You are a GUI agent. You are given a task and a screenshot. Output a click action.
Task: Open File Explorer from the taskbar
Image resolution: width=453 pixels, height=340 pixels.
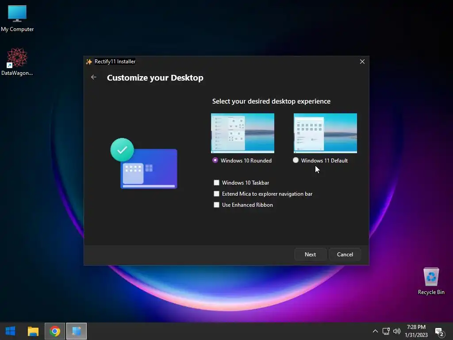33,331
